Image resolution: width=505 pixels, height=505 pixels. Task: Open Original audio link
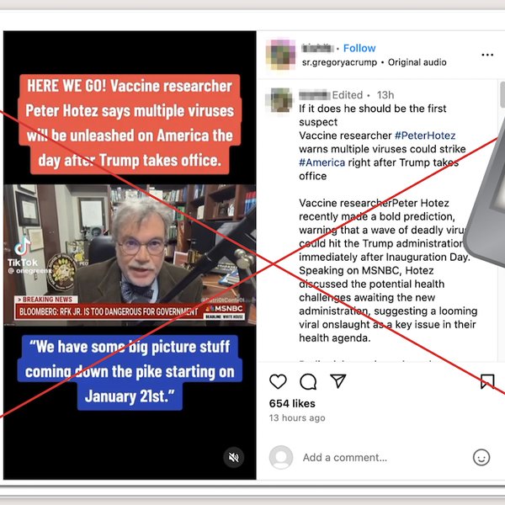click(x=417, y=62)
